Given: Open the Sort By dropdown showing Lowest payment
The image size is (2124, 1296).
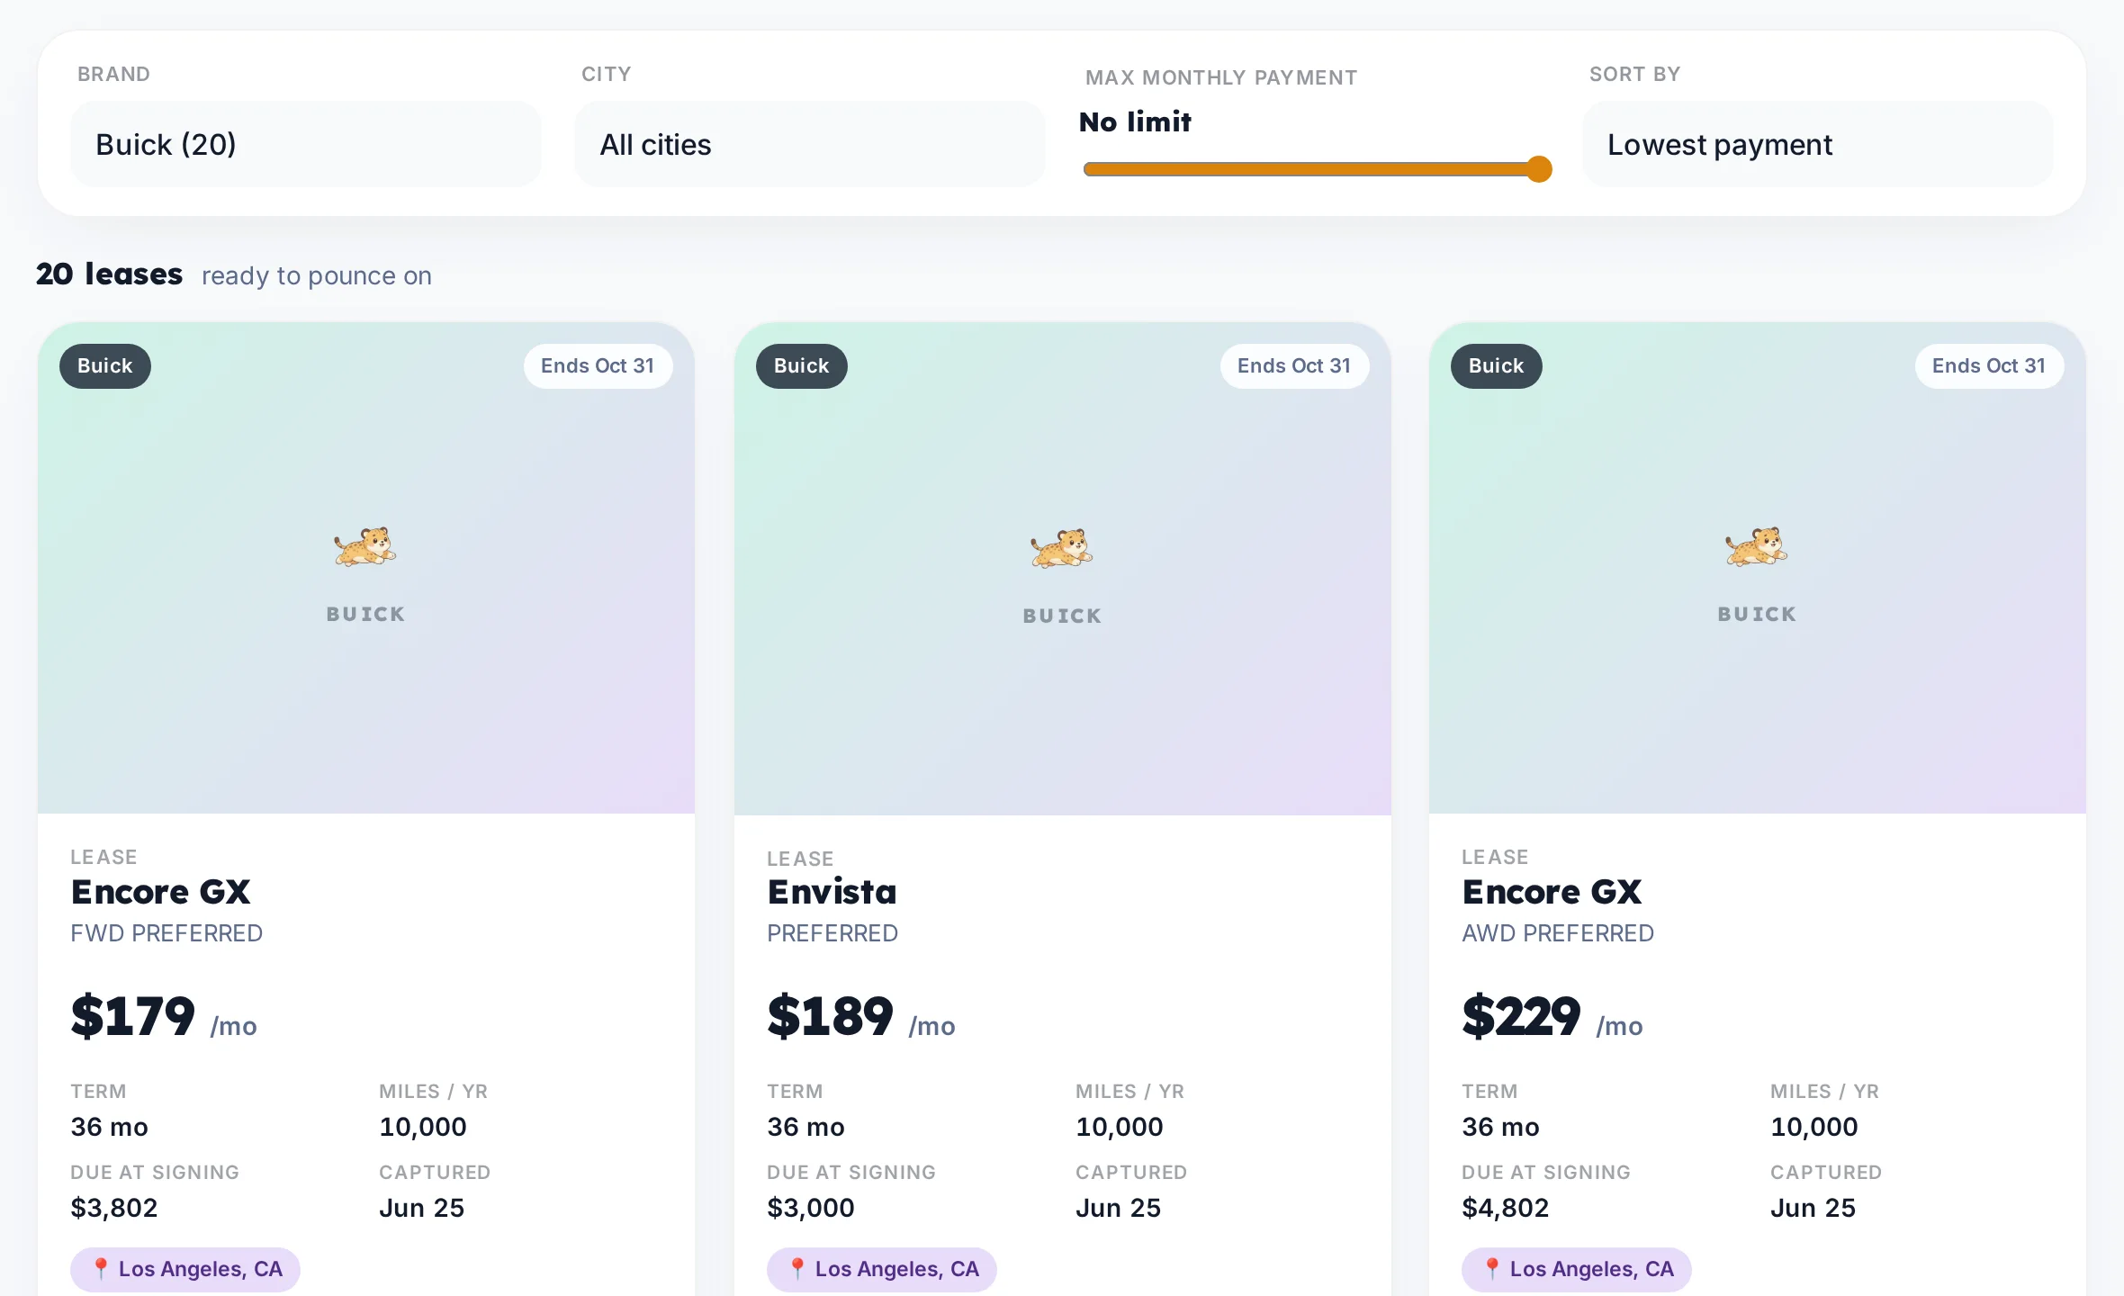Looking at the screenshot, I should click(1818, 144).
